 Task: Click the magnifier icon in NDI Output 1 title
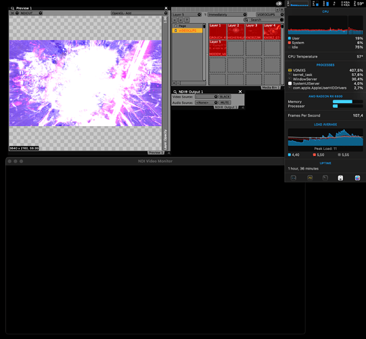point(175,92)
